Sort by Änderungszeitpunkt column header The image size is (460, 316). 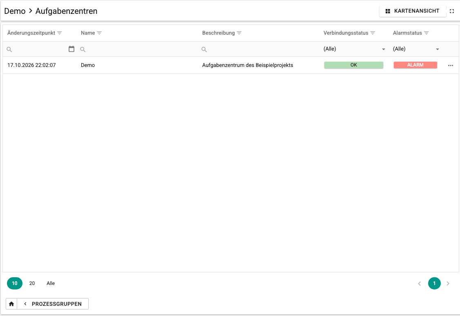pyautogui.click(x=31, y=33)
